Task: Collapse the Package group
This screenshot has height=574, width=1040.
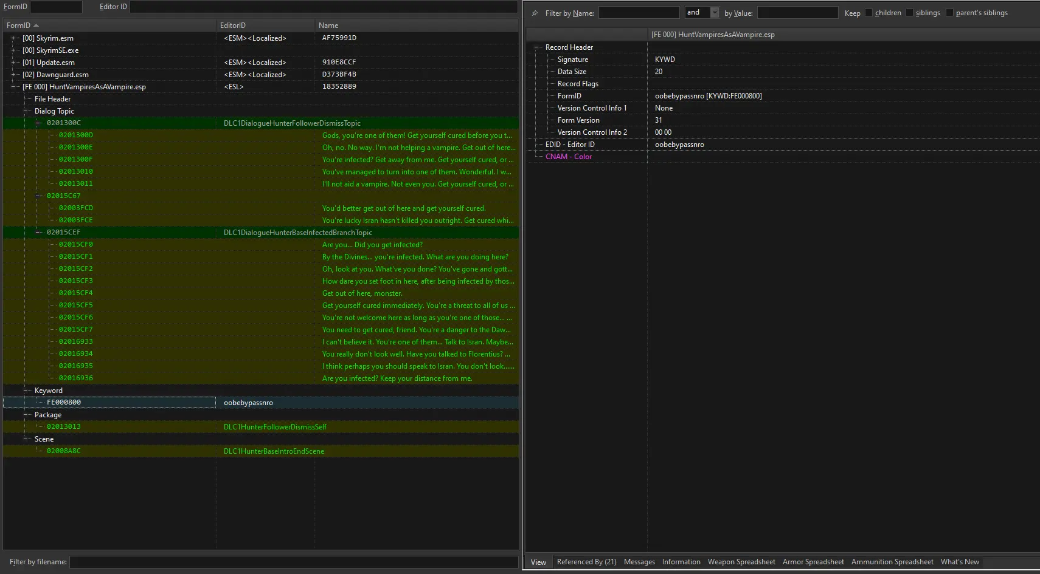Action: [x=26, y=415]
